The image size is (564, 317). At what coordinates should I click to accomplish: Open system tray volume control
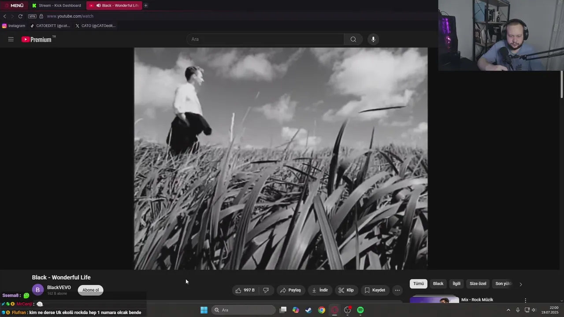(x=534, y=310)
